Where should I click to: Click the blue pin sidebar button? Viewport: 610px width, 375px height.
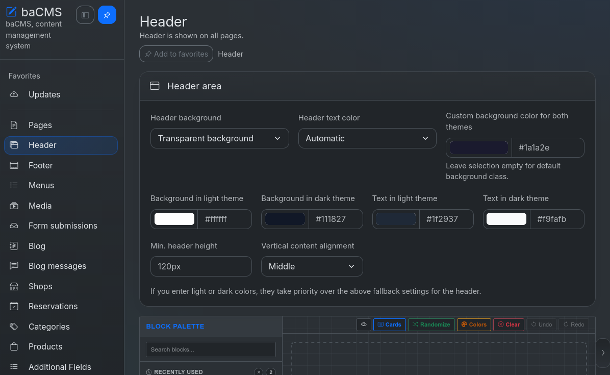(107, 15)
